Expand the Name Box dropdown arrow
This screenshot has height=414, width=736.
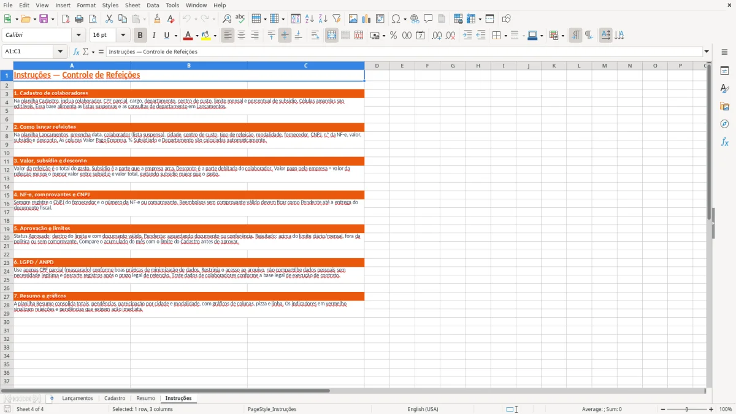click(x=61, y=52)
